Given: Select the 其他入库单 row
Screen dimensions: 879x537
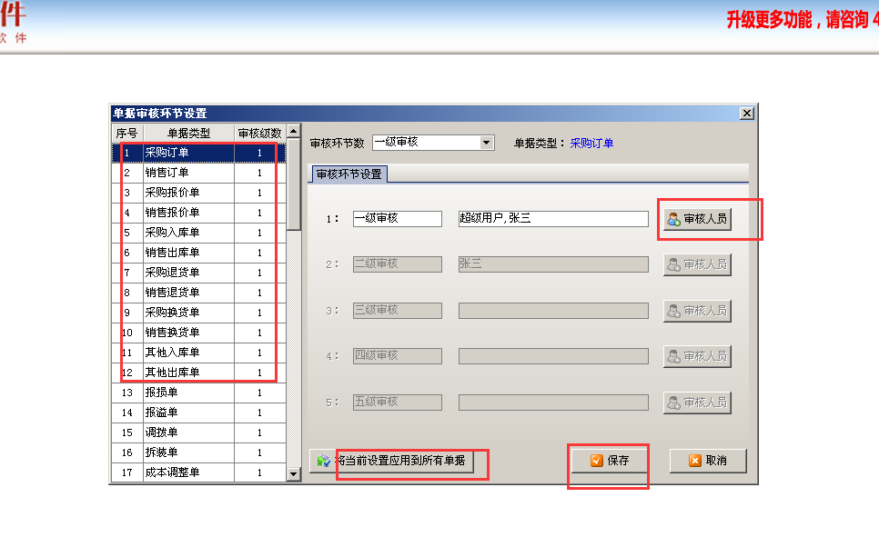Looking at the screenshot, I should (x=199, y=353).
